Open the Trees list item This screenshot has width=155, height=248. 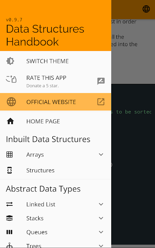(55, 244)
